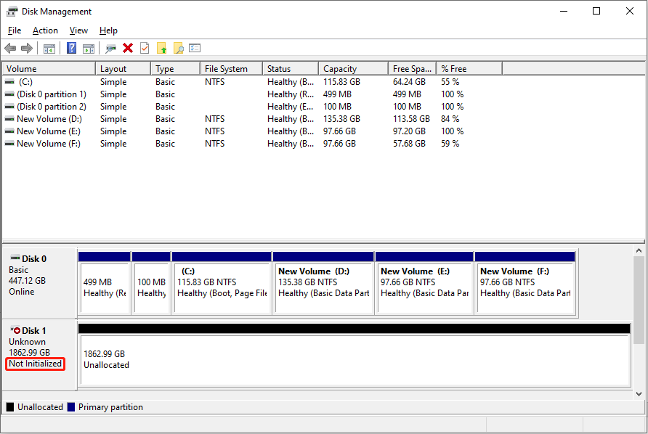Sort by the Free Space column header
Image resolution: width=648 pixels, height=434 pixels.
click(x=413, y=68)
